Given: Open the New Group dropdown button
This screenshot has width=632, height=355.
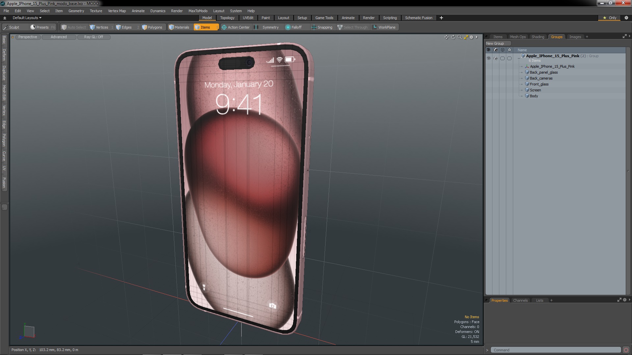Looking at the screenshot, I should click(x=498, y=43).
